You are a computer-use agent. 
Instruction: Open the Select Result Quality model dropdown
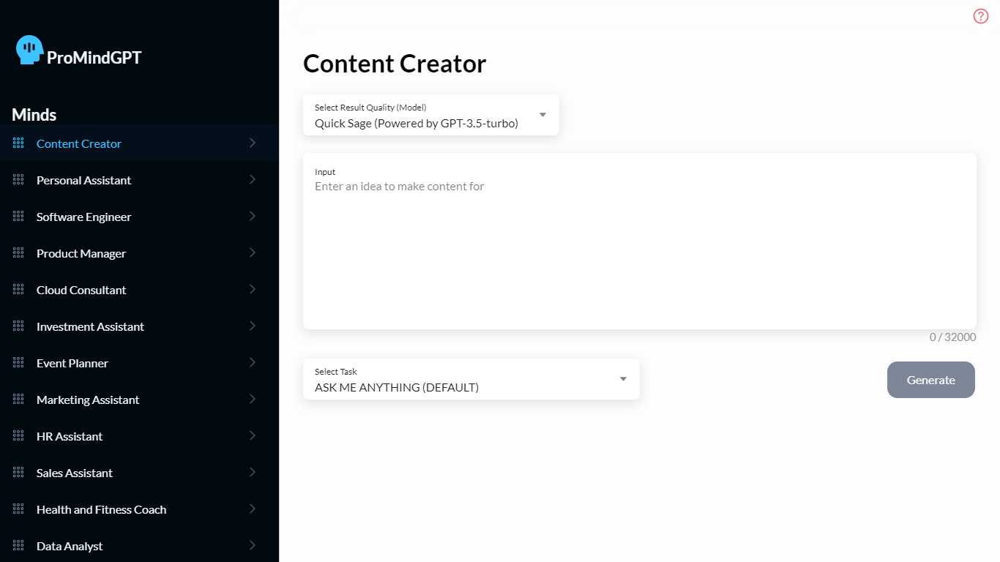[x=430, y=116]
